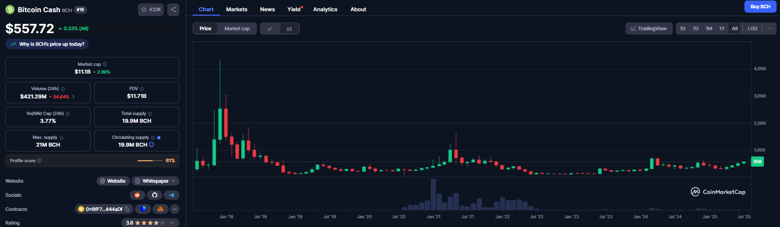The height and width of the screenshot is (227, 780).
Task: Set chart range to 7D
Action: (696, 29)
